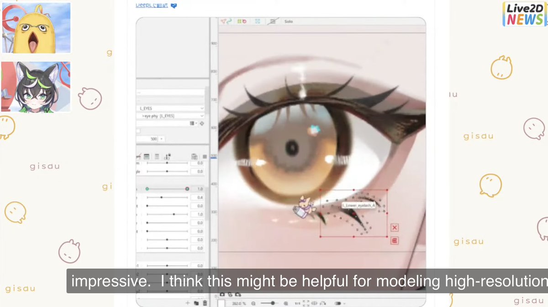
Task: Click the fit-to-screen expand arrows icon
Action: coord(306,303)
